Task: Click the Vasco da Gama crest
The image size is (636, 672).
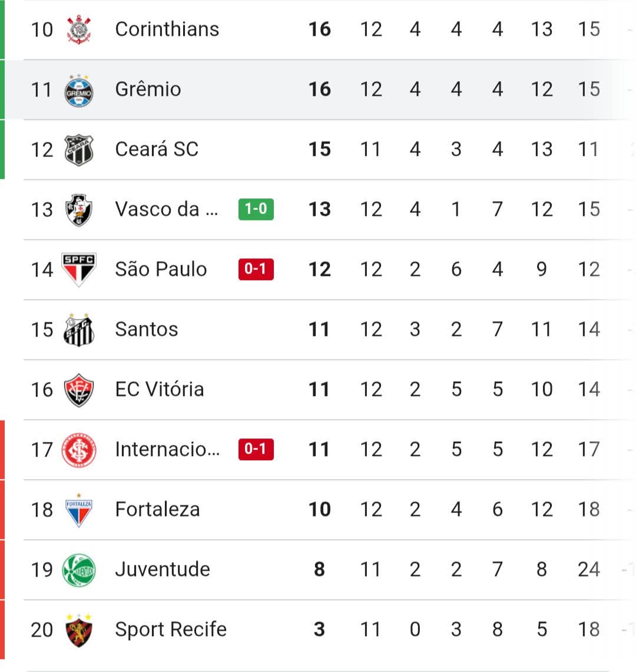Action: [79, 210]
